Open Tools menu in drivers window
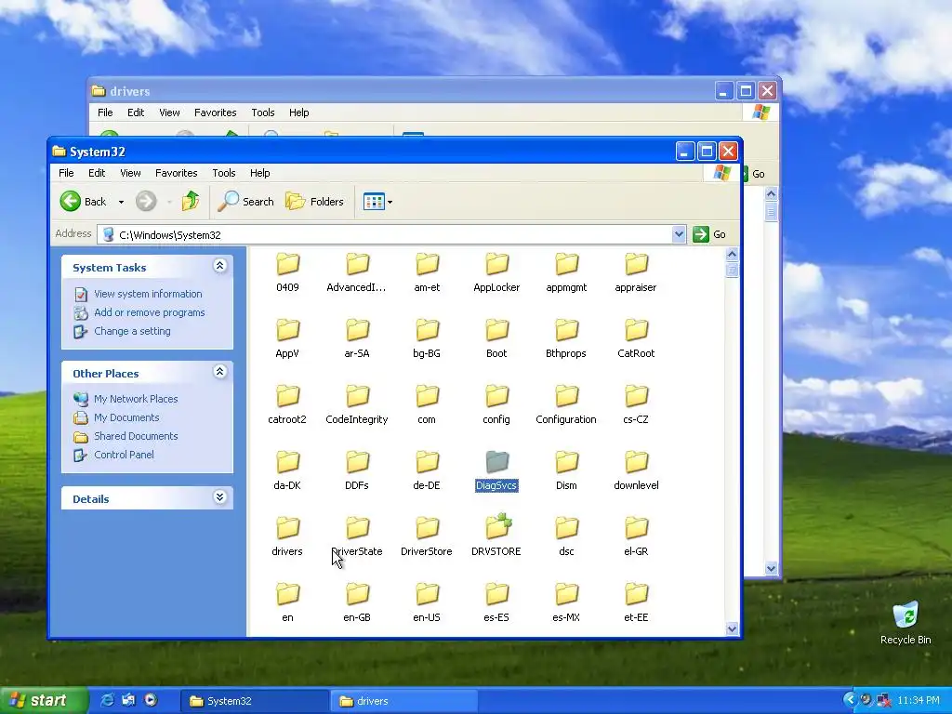 pyautogui.click(x=263, y=112)
